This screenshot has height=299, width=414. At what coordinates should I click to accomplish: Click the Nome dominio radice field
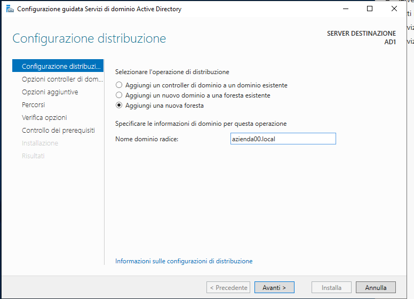[283, 139]
